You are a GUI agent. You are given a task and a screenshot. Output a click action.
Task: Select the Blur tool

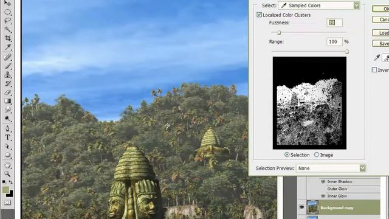[7, 109]
